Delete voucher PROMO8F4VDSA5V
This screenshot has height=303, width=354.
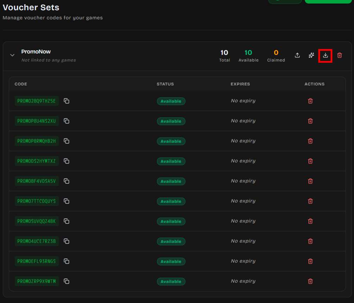click(310, 181)
